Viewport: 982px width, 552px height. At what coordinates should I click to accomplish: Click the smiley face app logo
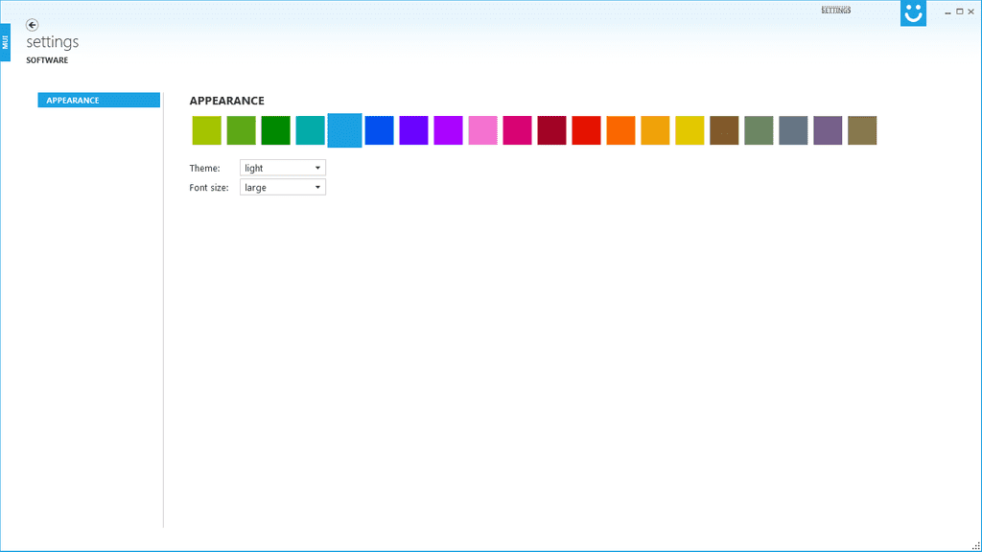pyautogui.click(x=912, y=13)
